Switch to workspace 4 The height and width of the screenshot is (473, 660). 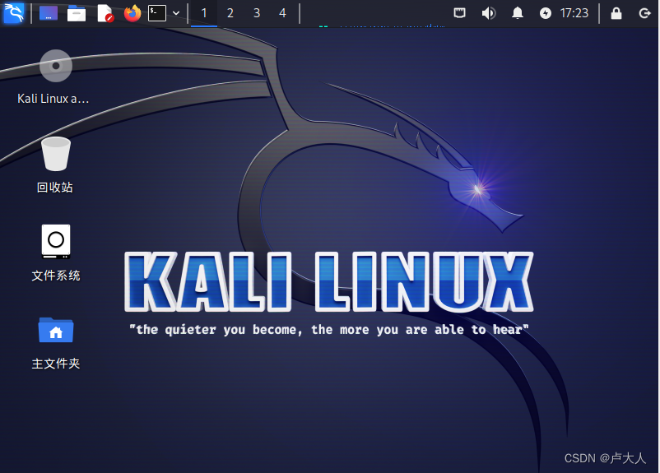(282, 13)
